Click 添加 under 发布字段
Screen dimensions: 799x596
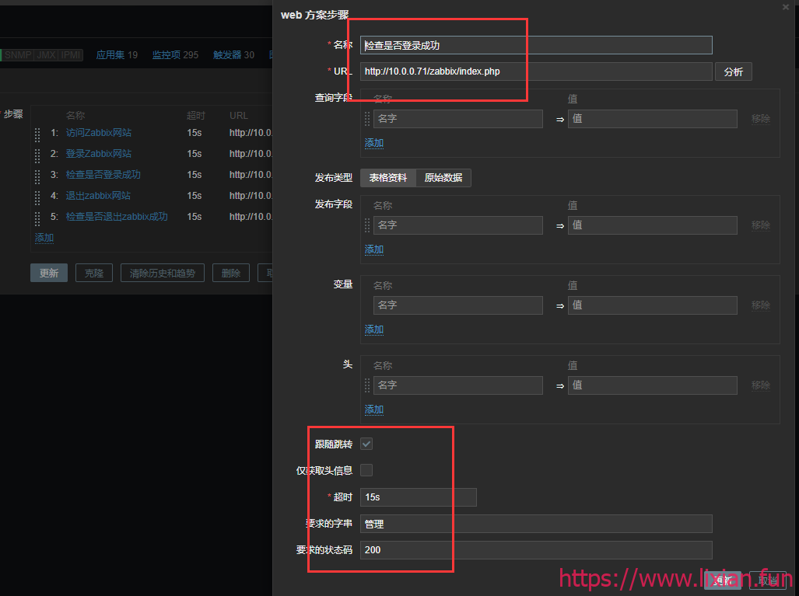373,249
